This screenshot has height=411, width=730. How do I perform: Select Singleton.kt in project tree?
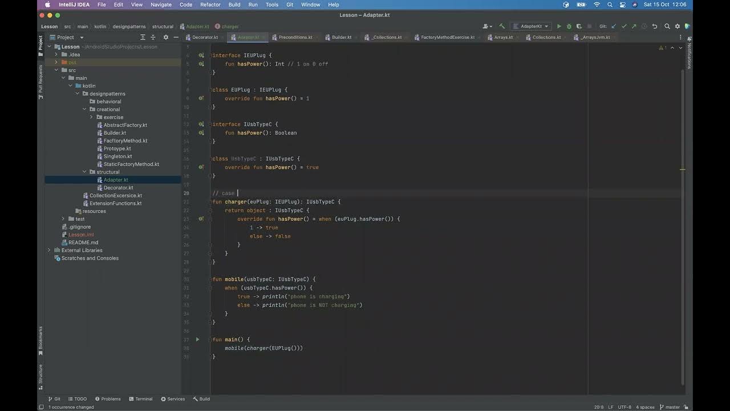(x=117, y=156)
